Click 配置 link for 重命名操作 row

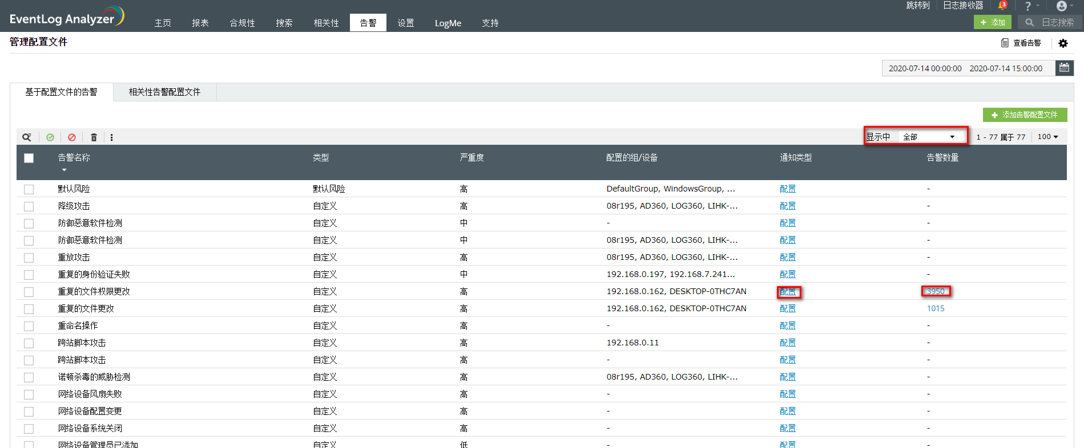click(x=788, y=325)
